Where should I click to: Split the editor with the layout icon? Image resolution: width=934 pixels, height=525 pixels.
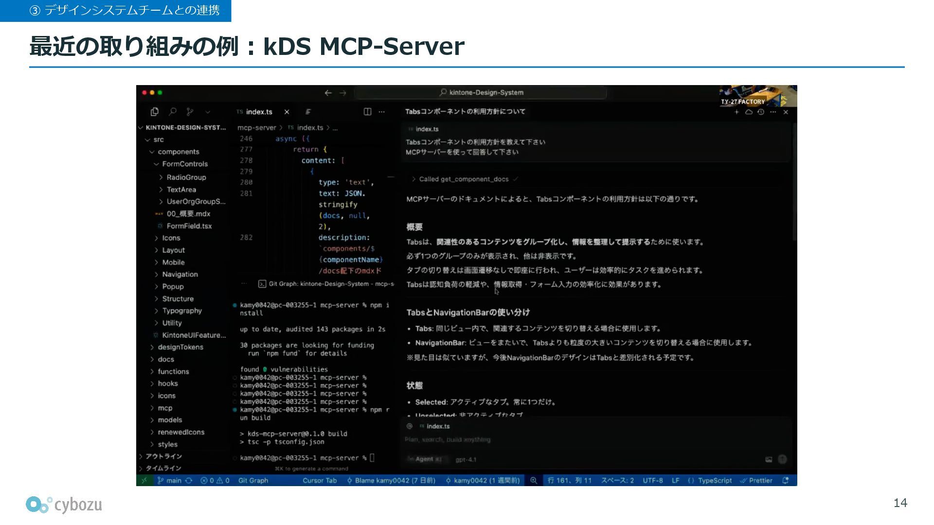click(x=367, y=112)
